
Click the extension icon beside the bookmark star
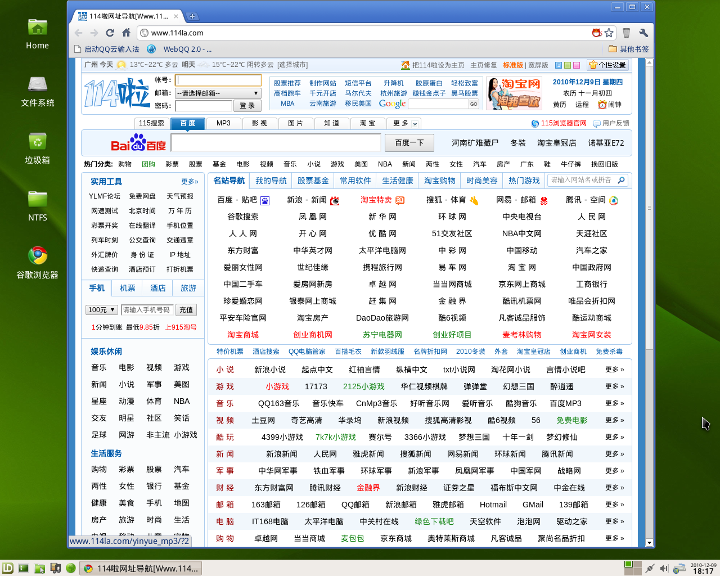[597, 33]
